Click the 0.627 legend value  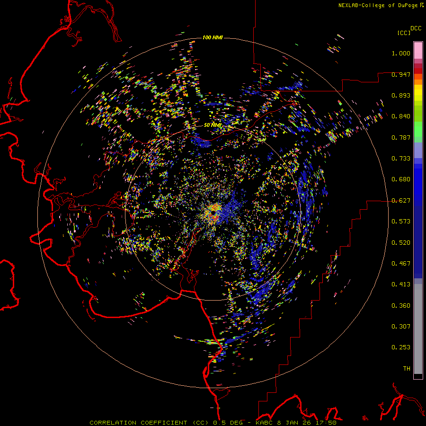tap(401, 201)
